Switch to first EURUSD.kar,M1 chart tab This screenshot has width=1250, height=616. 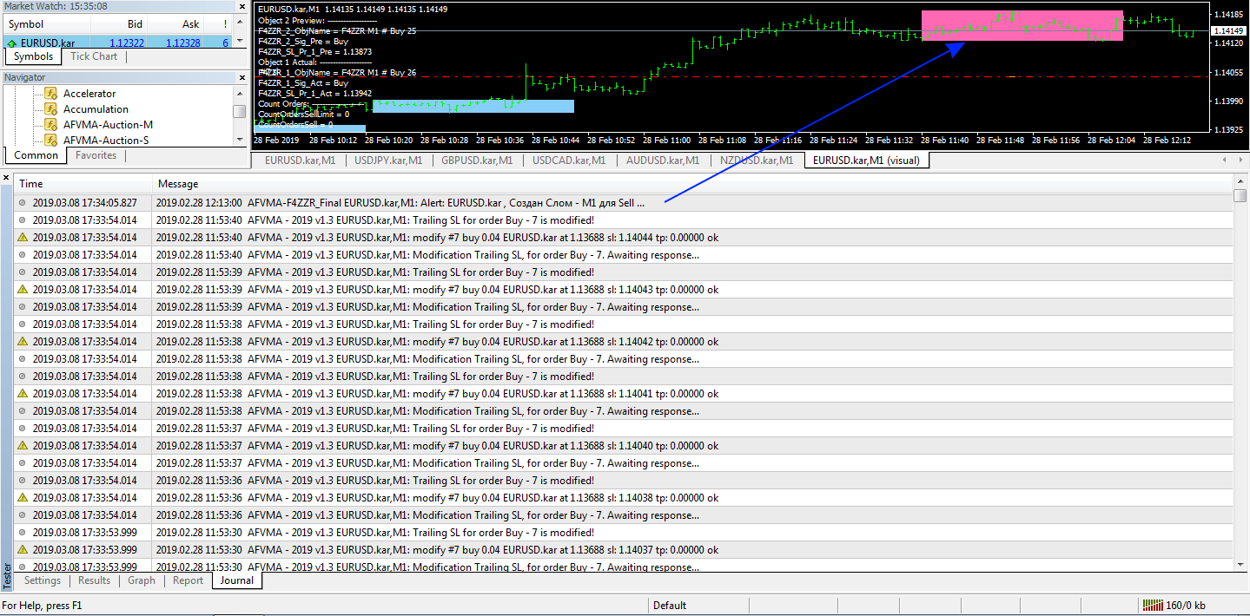click(300, 160)
